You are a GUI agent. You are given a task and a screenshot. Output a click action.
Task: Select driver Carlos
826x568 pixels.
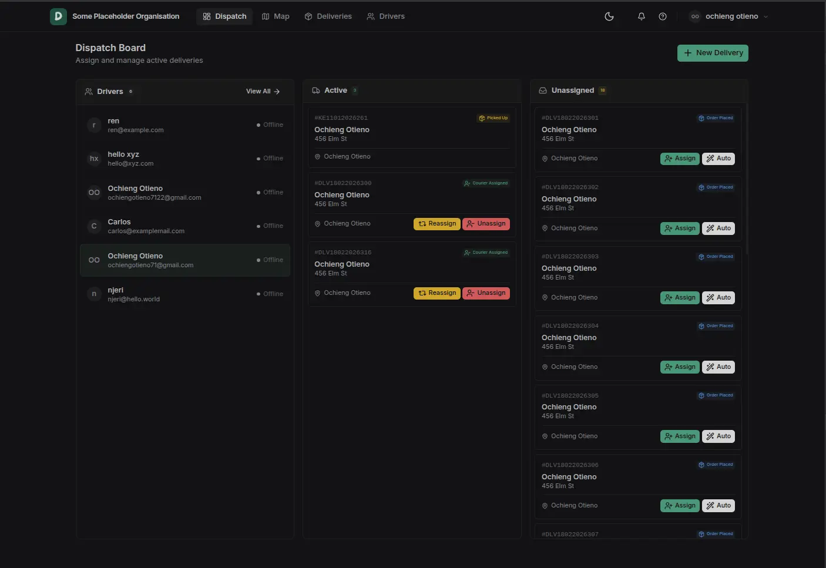(x=185, y=226)
